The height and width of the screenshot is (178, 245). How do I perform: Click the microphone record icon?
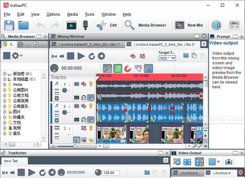tap(86, 25)
